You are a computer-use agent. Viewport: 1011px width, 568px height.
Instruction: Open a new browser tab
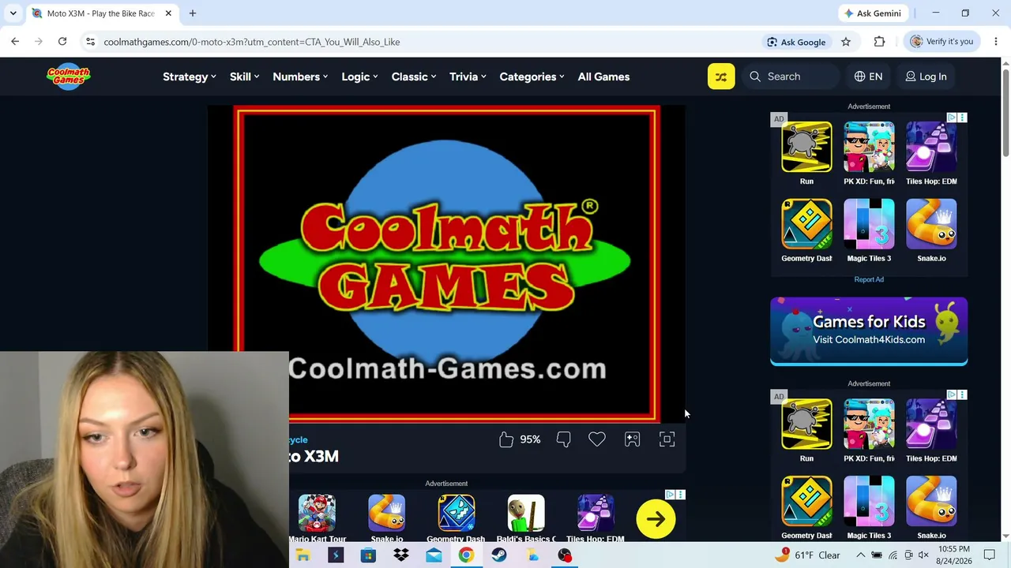(x=193, y=13)
